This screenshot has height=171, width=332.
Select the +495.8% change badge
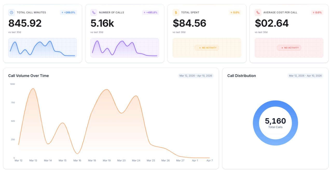pos(150,12)
